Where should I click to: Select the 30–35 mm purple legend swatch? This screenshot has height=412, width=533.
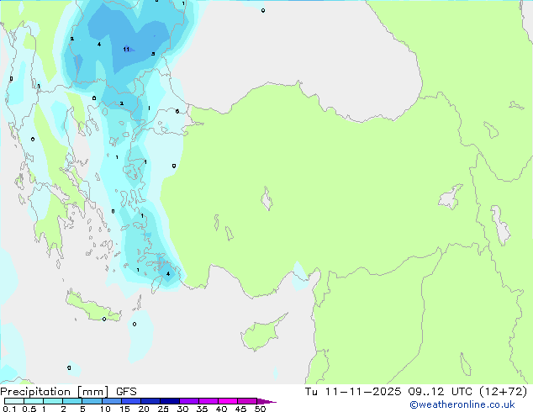click(x=188, y=401)
